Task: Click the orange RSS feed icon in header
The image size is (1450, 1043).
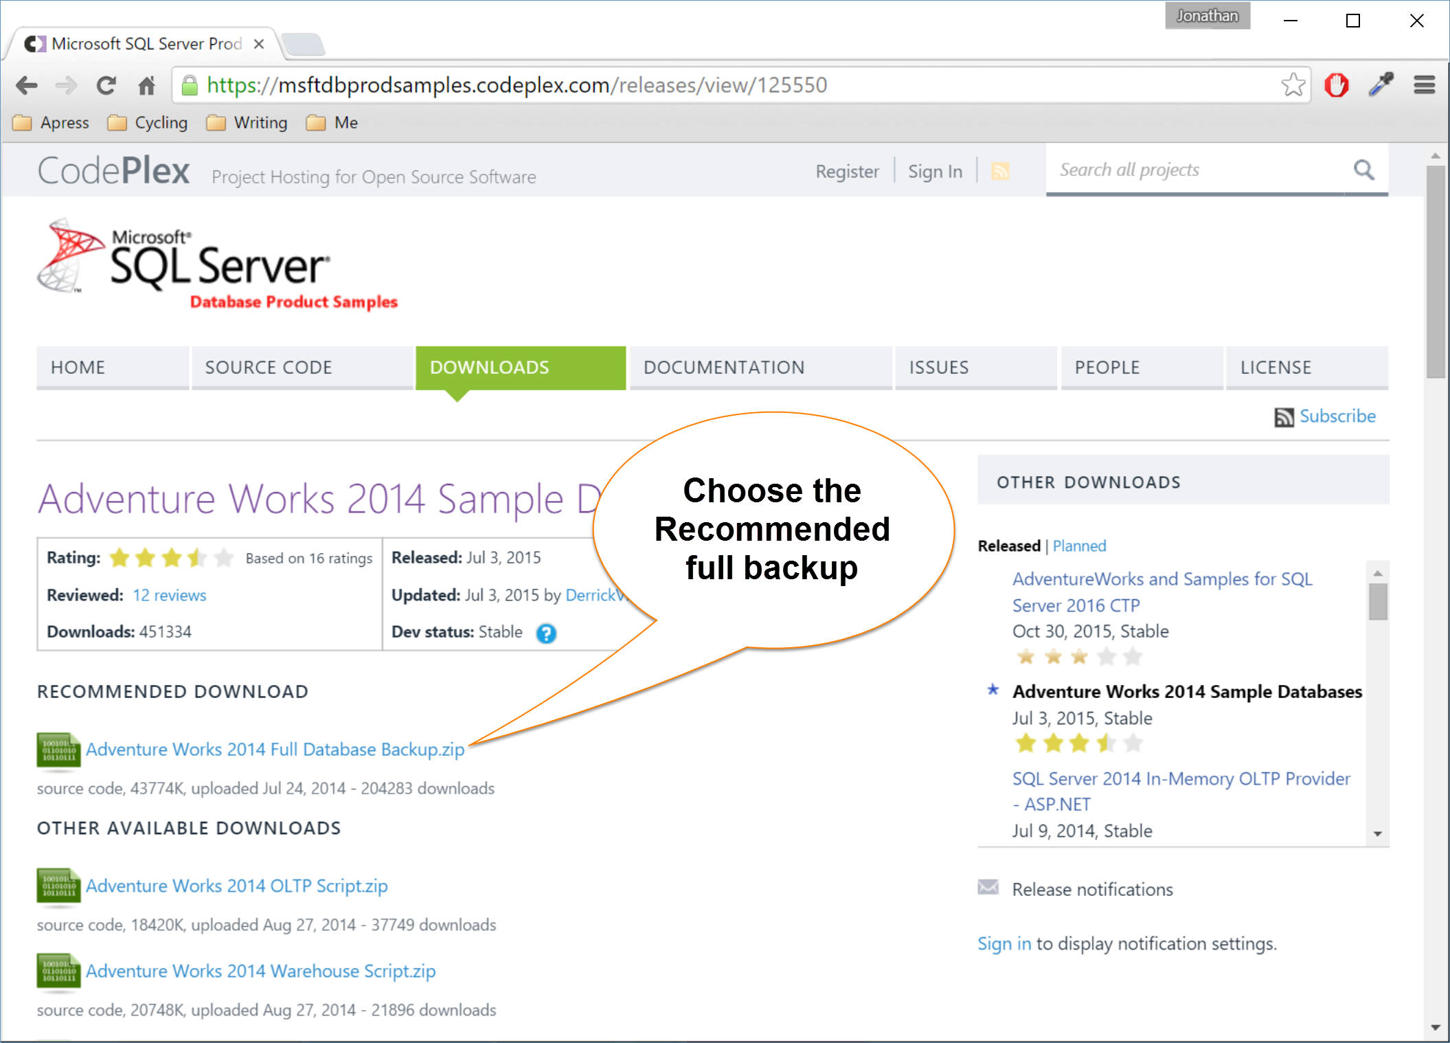Action: (1000, 171)
